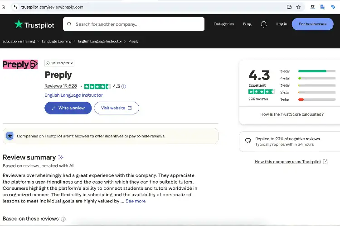Image resolution: width=340 pixels, height=226 pixels.
Task: Click the Trustpilot logo
Action: pos(34,24)
